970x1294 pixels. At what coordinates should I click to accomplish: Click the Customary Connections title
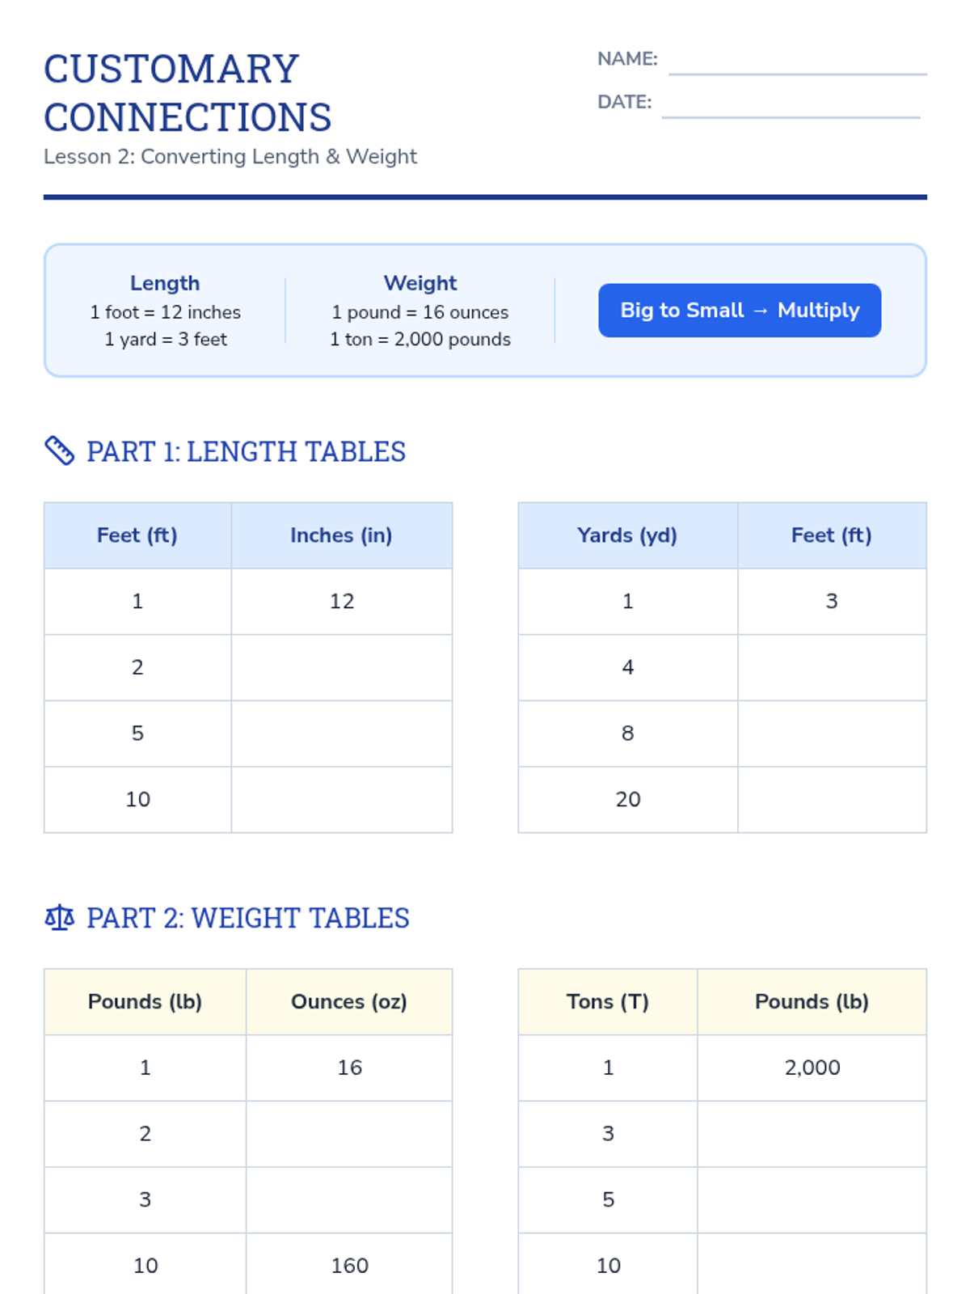[x=188, y=93]
